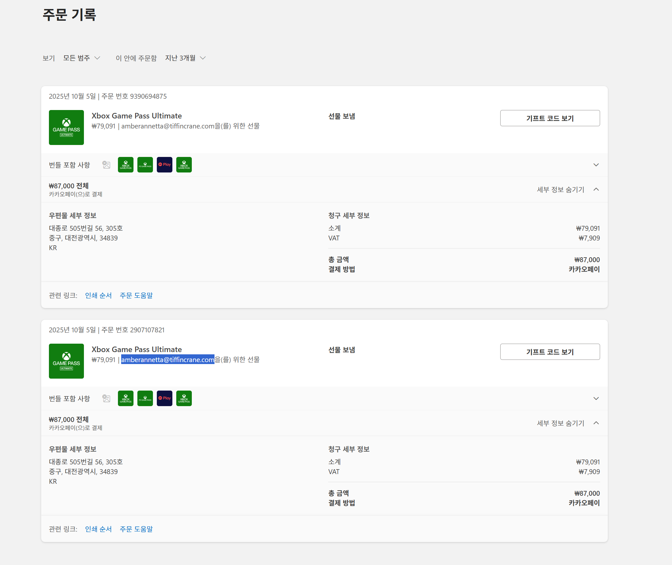Open 주문 도움말 link for order 2907107821

click(x=136, y=529)
